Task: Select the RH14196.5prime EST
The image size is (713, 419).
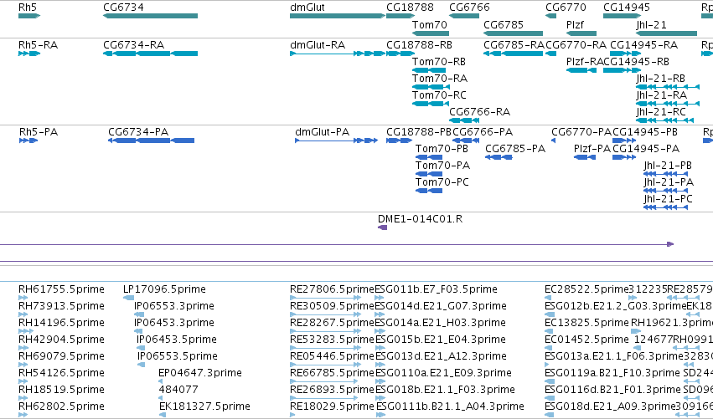Action: [26, 332]
